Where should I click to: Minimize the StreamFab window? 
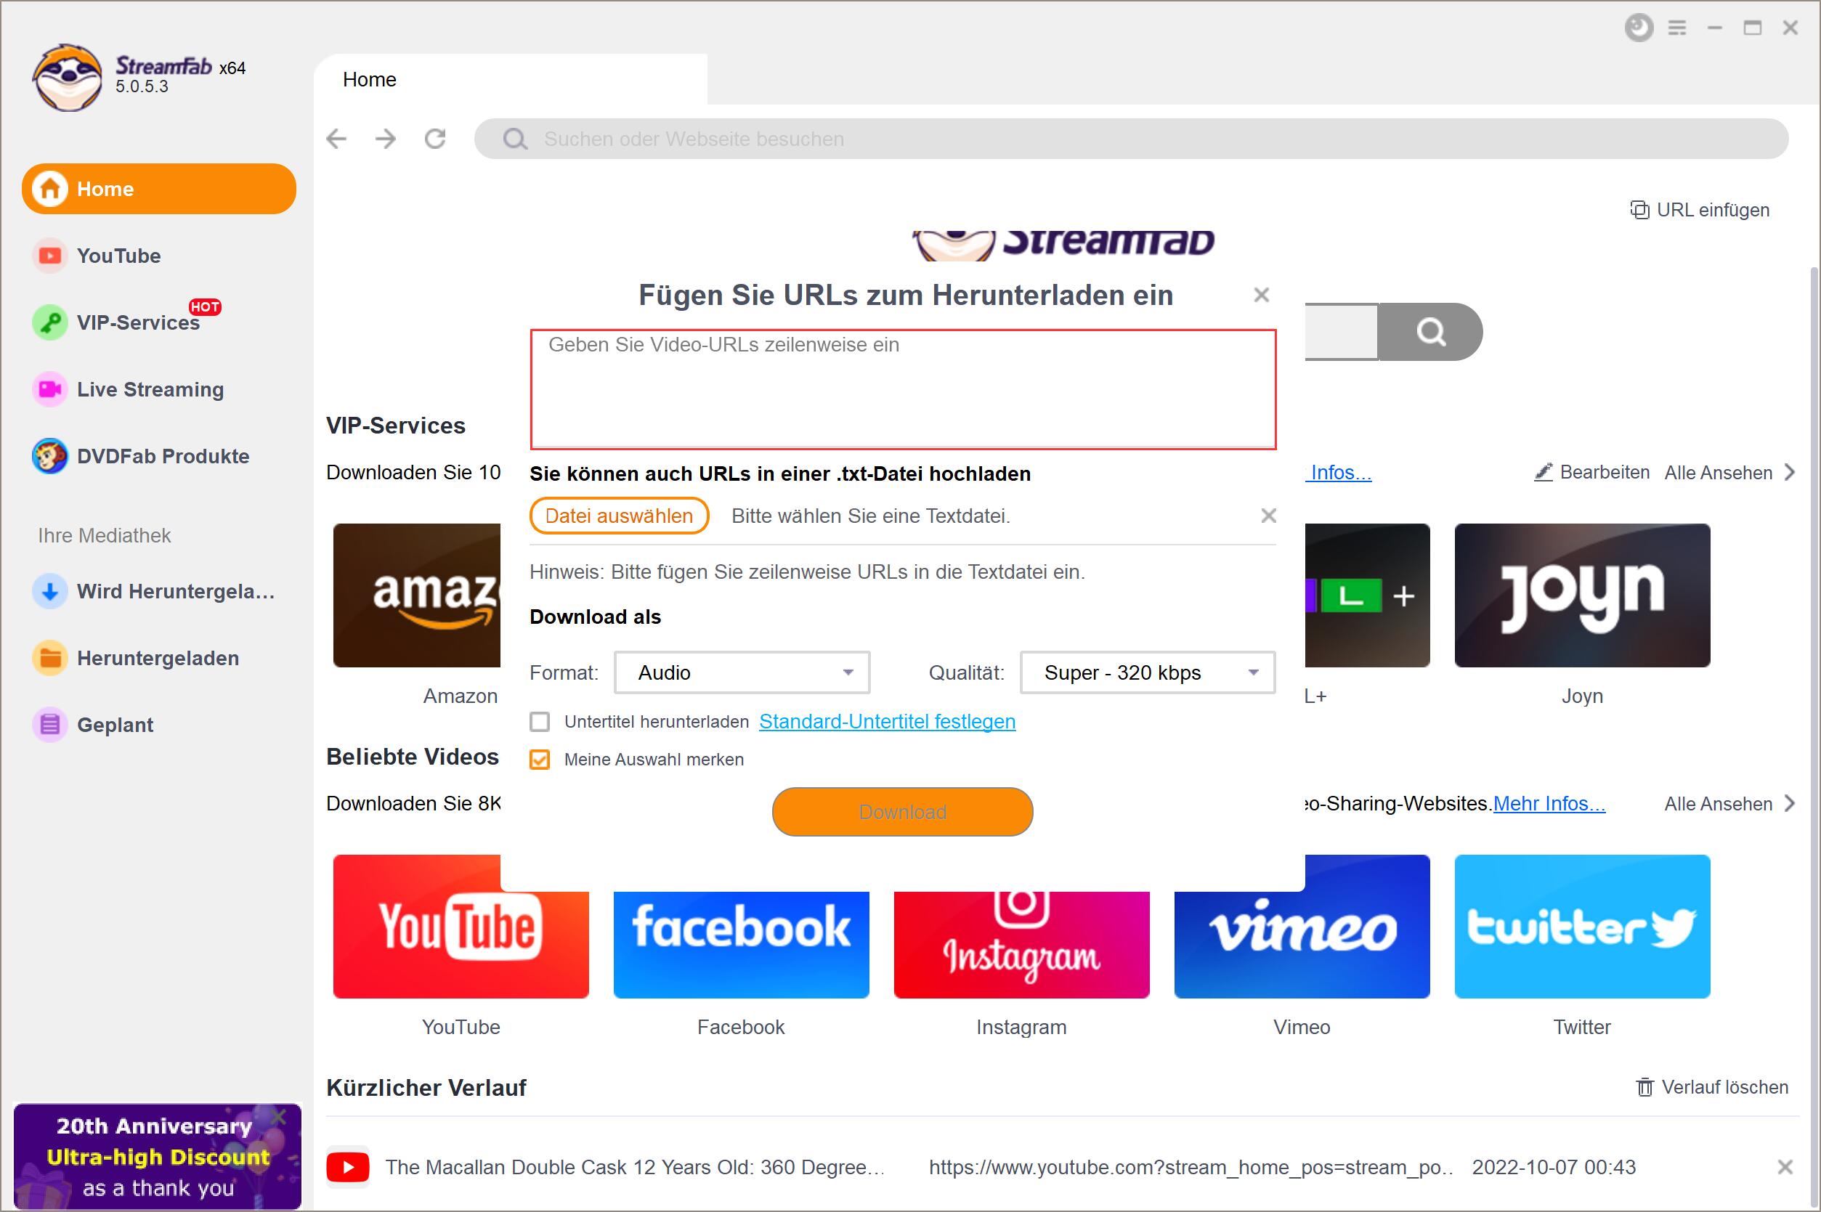(1714, 28)
